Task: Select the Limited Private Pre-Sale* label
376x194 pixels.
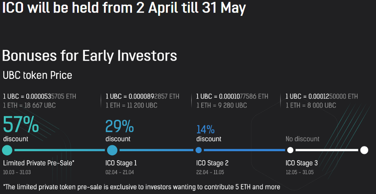Action: pyautogui.click(x=39, y=163)
